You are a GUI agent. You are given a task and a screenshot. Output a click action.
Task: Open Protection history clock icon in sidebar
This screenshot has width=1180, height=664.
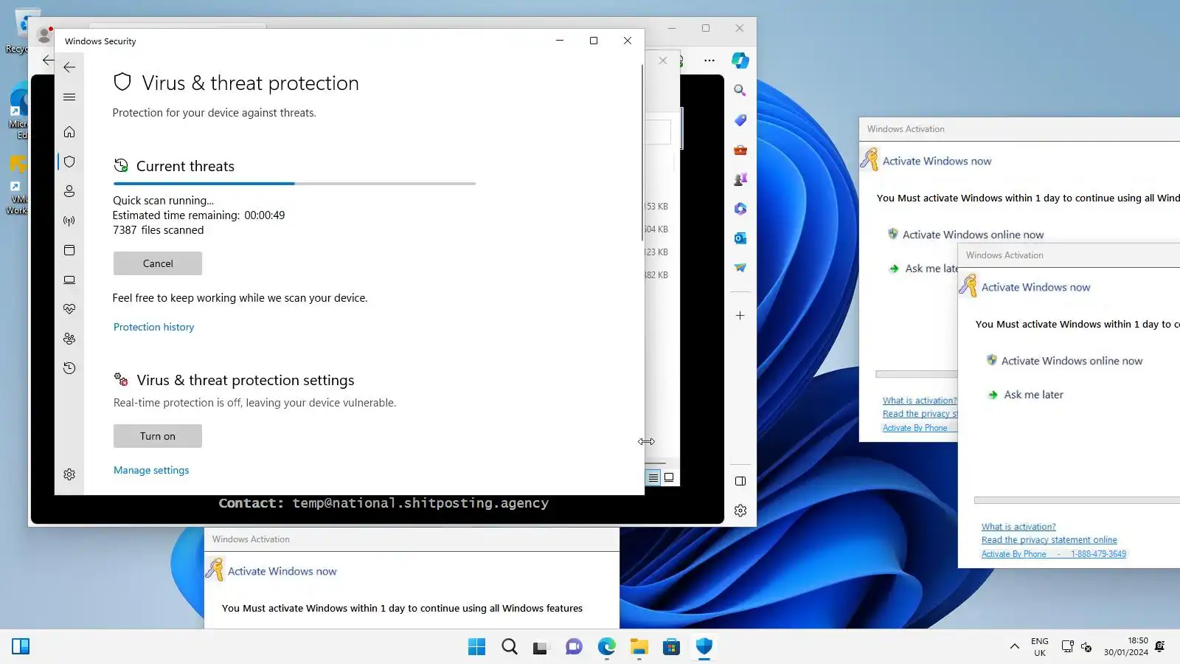point(69,368)
